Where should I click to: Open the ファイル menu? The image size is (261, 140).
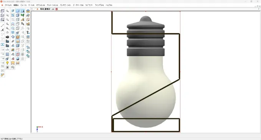click(8, 5)
